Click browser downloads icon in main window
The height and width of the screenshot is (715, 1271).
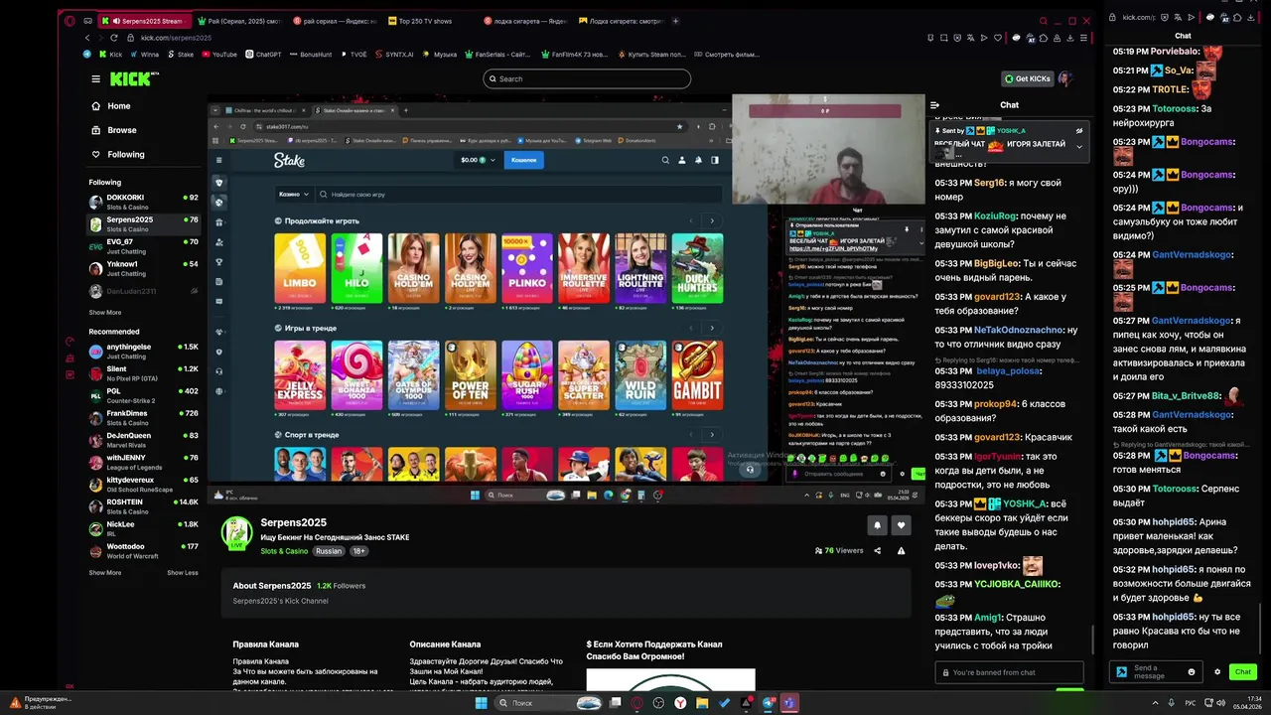1069,38
